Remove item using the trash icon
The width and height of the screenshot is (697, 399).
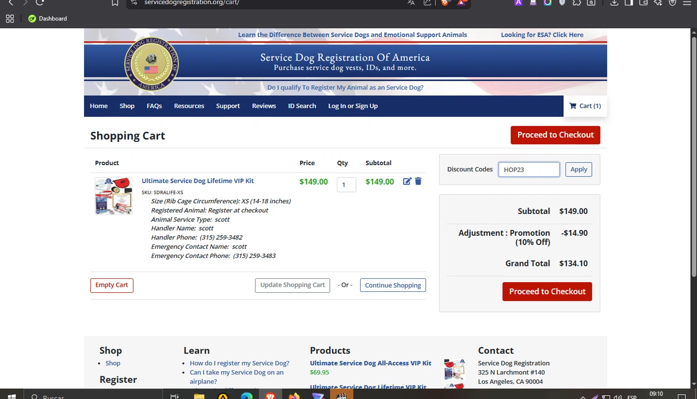coord(418,181)
